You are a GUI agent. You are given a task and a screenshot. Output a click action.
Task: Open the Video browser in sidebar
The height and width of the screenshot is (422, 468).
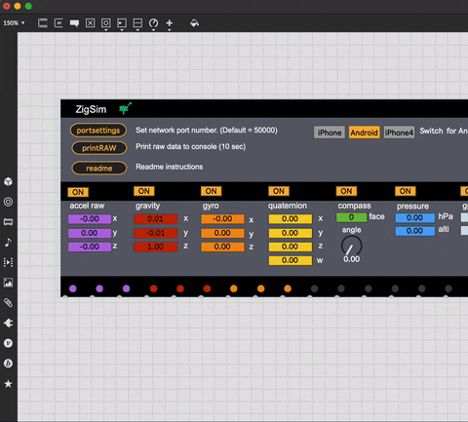point(8,262)
